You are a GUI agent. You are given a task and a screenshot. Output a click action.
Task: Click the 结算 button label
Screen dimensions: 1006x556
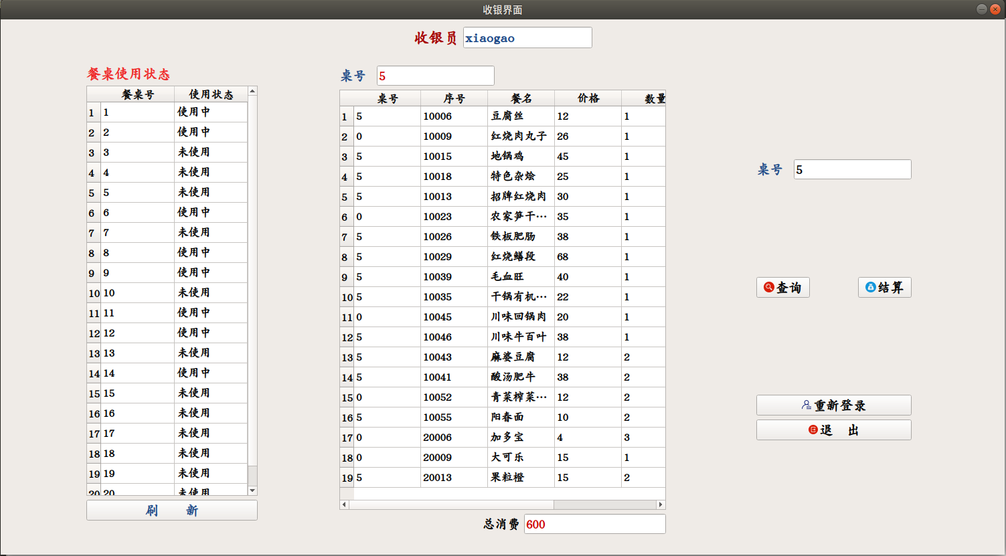[x=891, y=288]
